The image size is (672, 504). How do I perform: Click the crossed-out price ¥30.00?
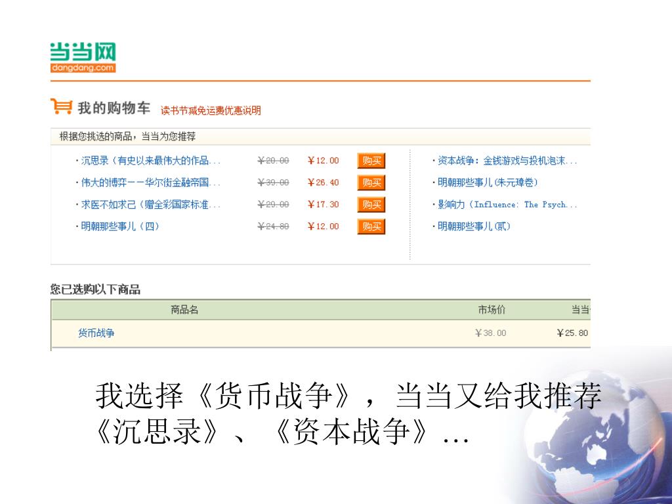pos(273,182)
